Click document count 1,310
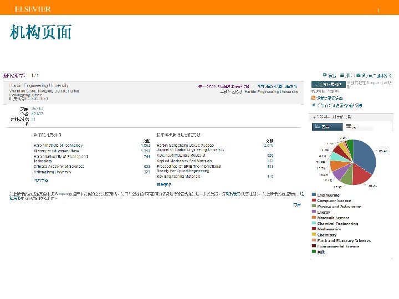Screen dimensions: 399x299 point(146,151)
